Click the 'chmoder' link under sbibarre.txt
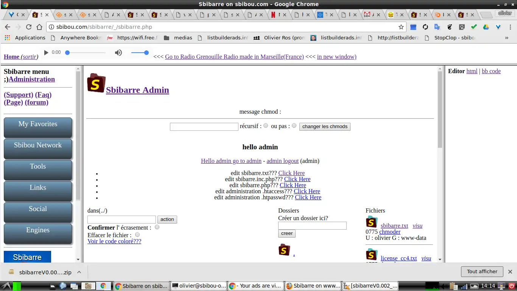This screenshot has width=517, height=291. pos(390,232)
